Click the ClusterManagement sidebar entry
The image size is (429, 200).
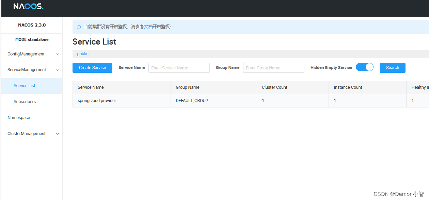[x=26, y=133]
